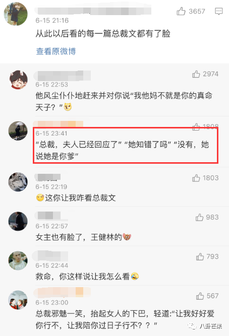
Task: Select top post text 从此以后看的每一篇总裁文都有了脸
Action: (103, 34)
